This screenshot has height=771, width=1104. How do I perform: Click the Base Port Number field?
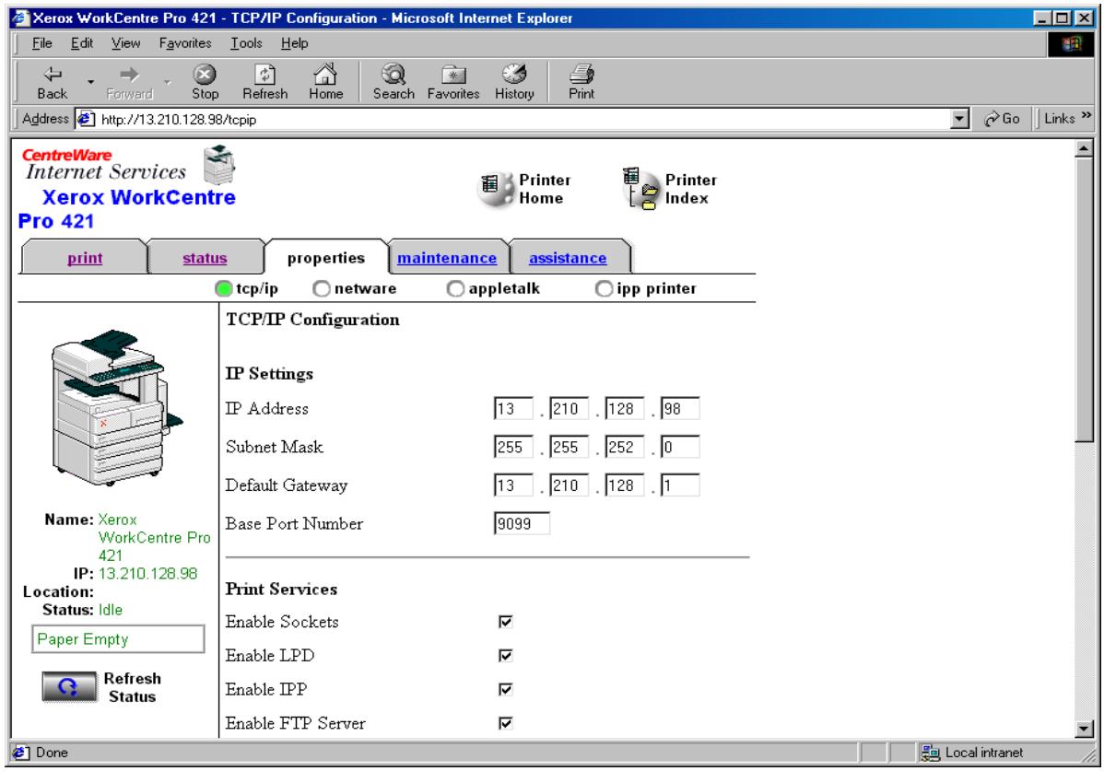522,522
